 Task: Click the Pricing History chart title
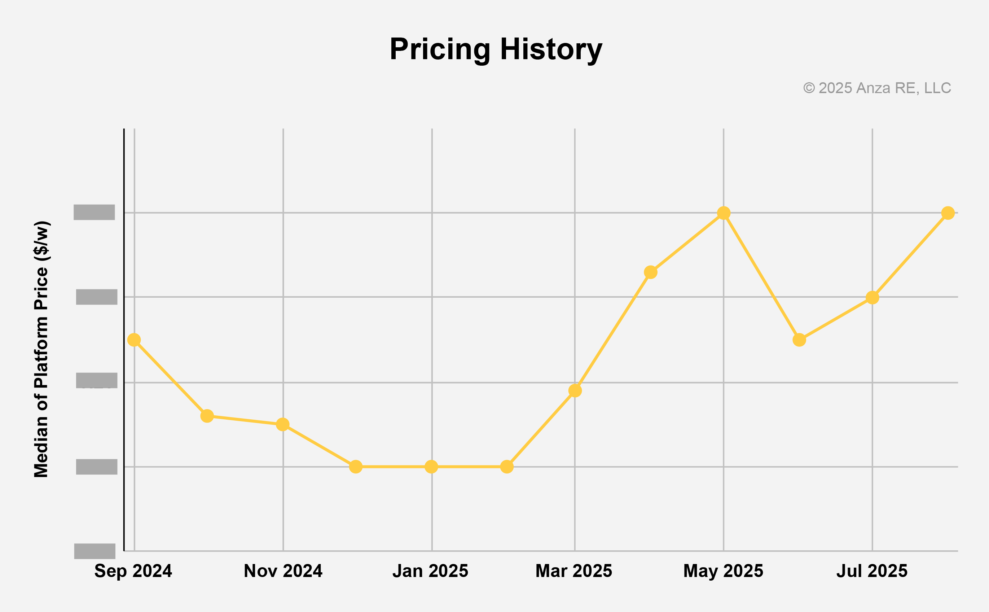click(496, 49)
